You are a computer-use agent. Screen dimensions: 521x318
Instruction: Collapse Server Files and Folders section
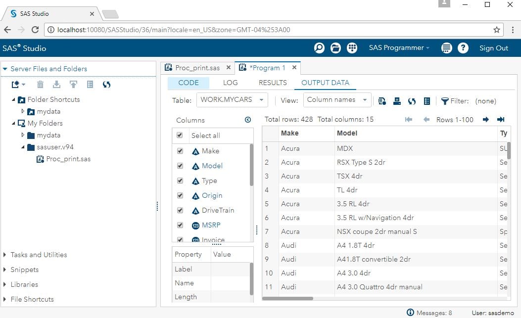[5, 69]
